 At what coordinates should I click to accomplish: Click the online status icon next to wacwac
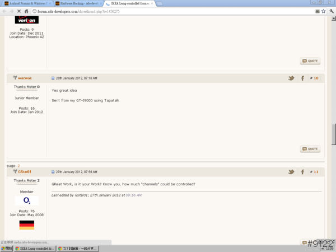point(15,78)
